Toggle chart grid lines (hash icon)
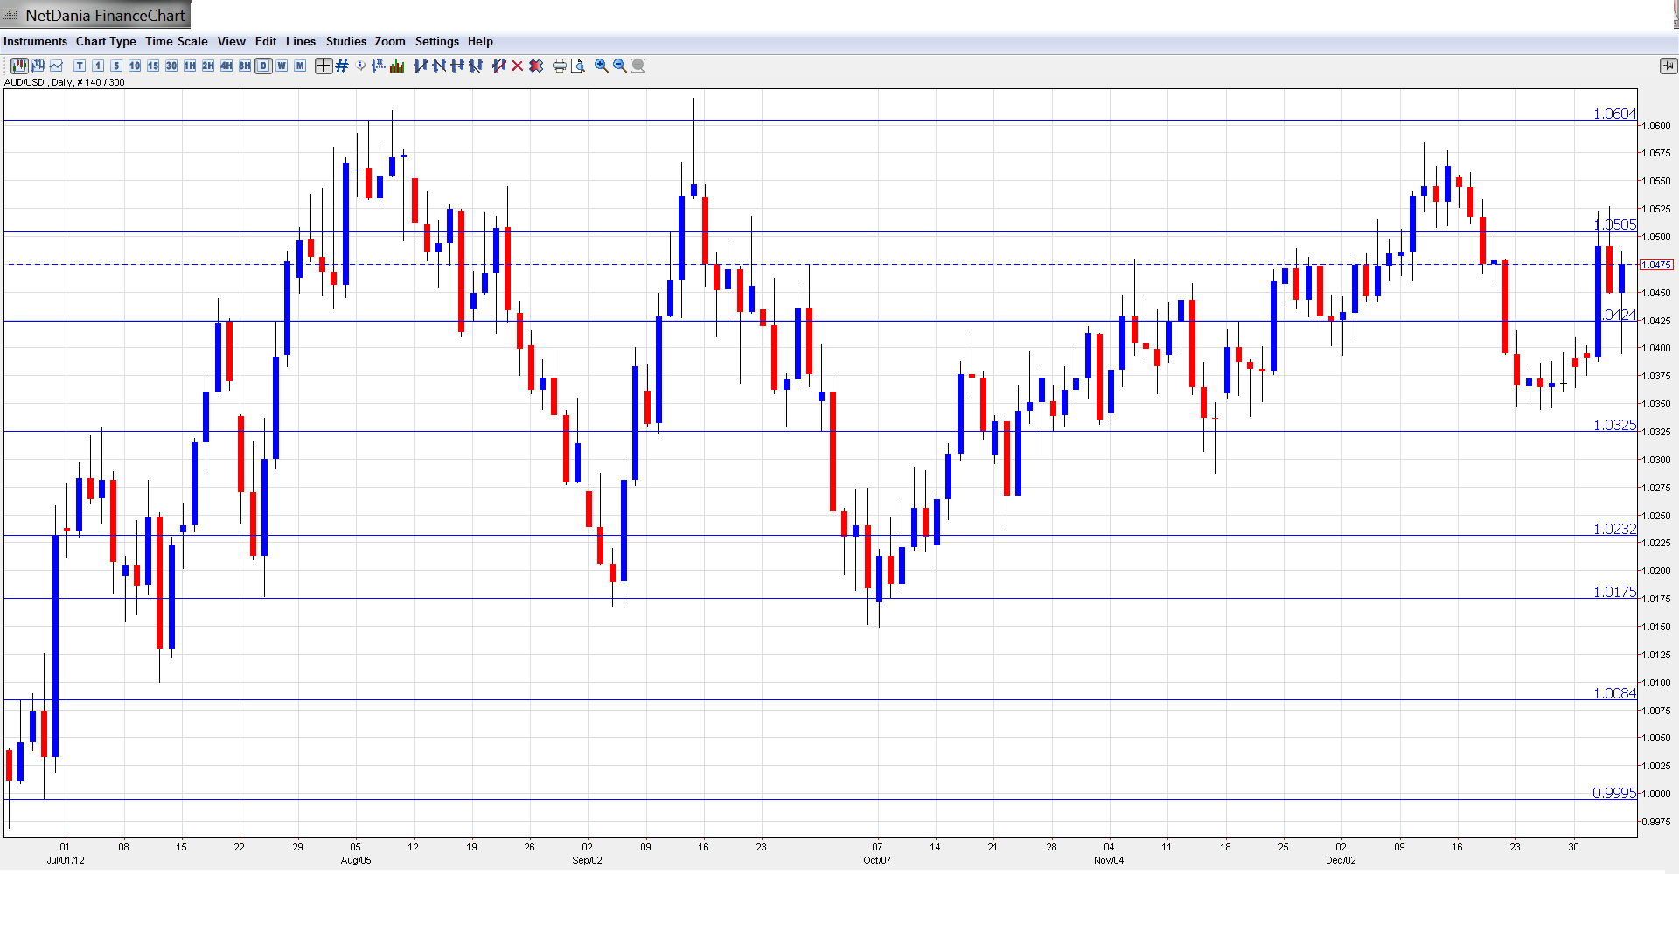This screenshot has width=1679, height=944. point(342,66)
